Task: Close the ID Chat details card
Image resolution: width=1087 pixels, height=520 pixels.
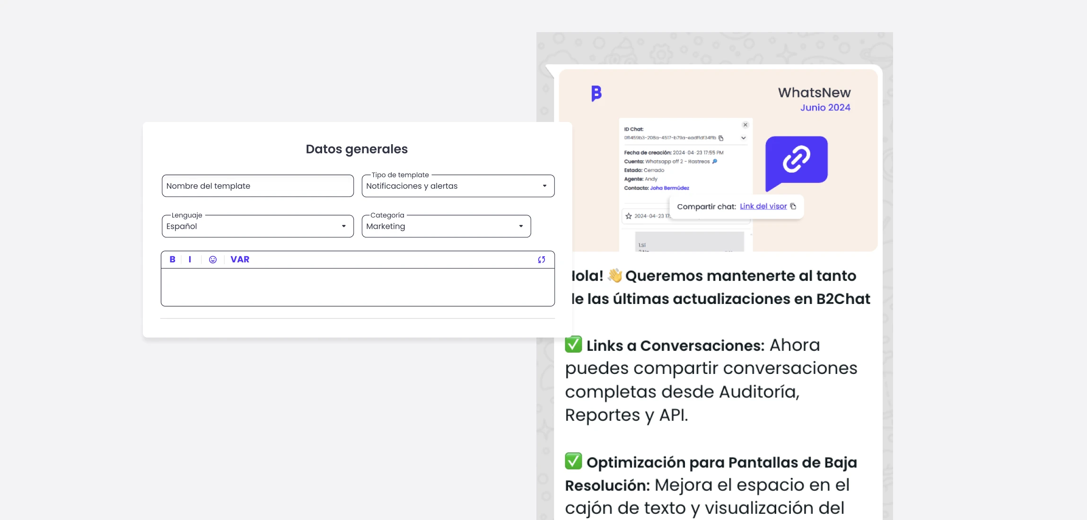Action: pyautogui.click(x=745, y=125)
